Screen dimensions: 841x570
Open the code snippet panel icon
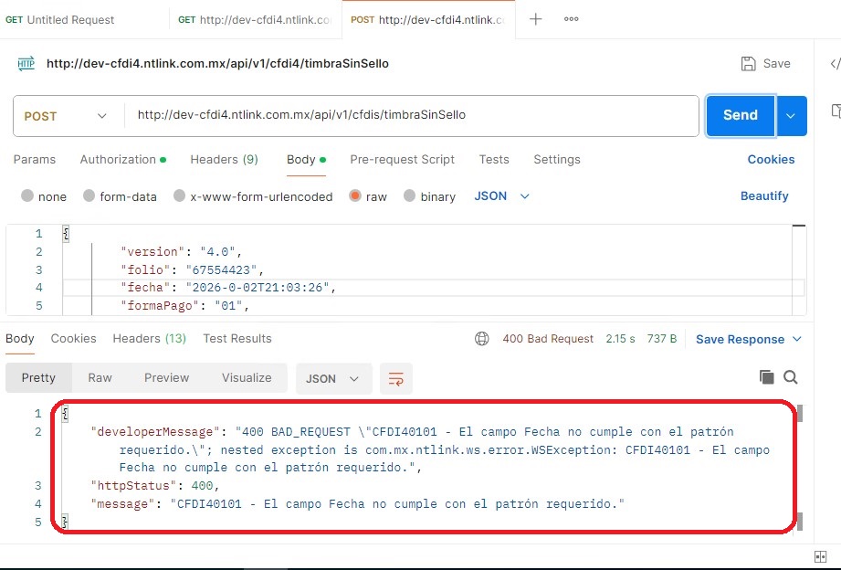[836, 64]
